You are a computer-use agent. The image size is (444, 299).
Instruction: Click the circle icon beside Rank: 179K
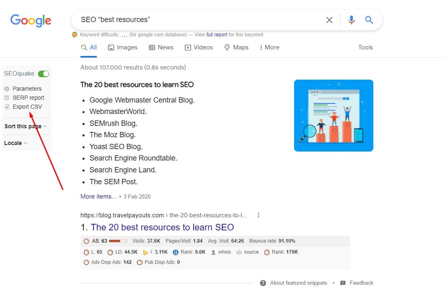coord(267,252)
